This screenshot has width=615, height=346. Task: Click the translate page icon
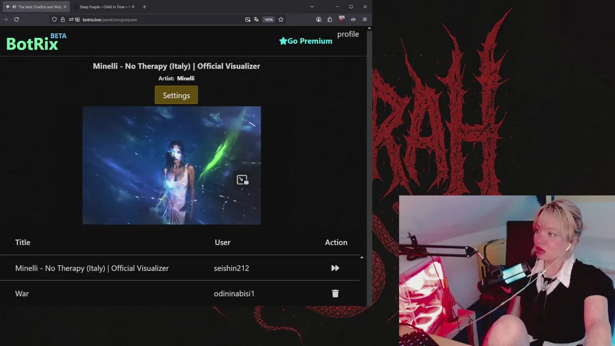pyautogui.click(x=256, y=20)
